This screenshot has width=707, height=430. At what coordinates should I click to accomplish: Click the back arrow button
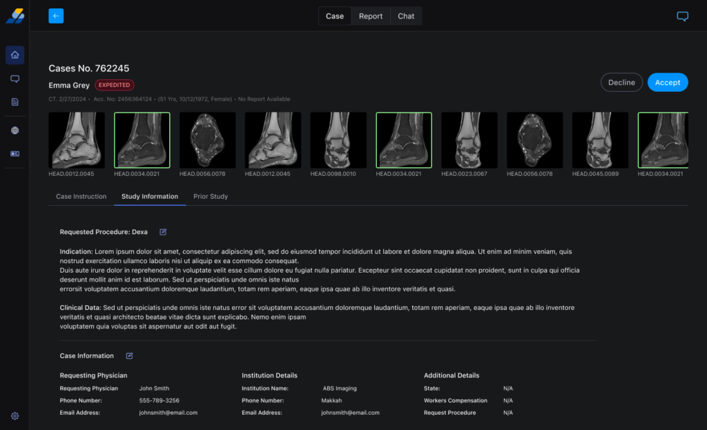pyautogui.click(x=56, y=16)
